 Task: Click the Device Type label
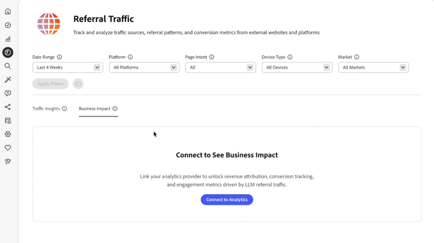pos(273,57)
